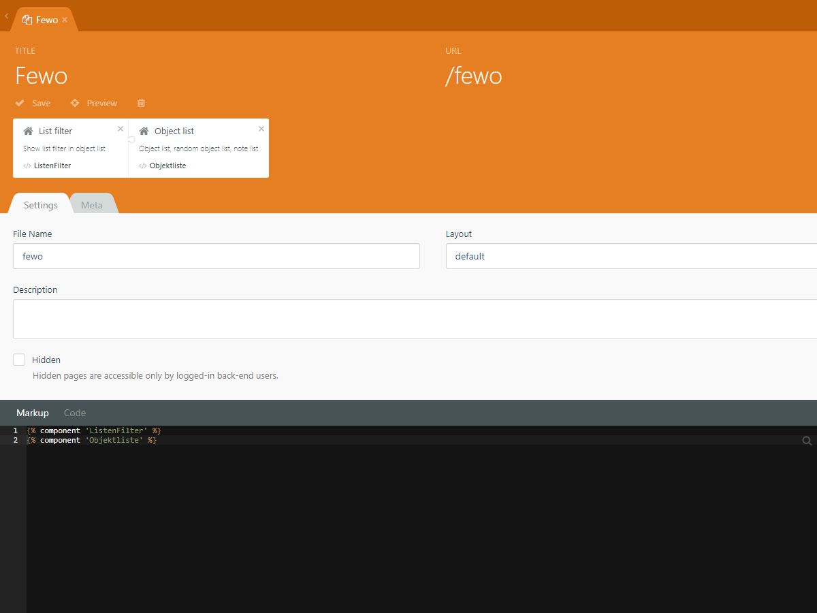Remove the Object list component
The image size is (817, 613).
261,128
